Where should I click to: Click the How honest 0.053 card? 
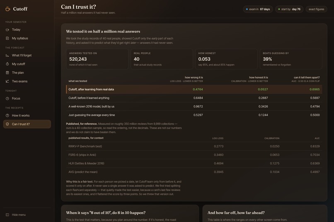point(226,59)
